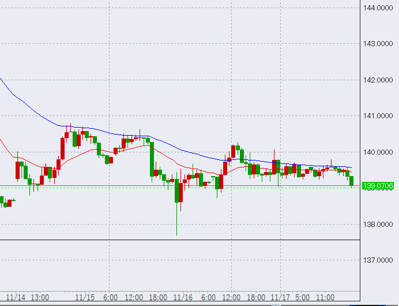
Task: Select the last green candle on the right
Action: (351, 181)
